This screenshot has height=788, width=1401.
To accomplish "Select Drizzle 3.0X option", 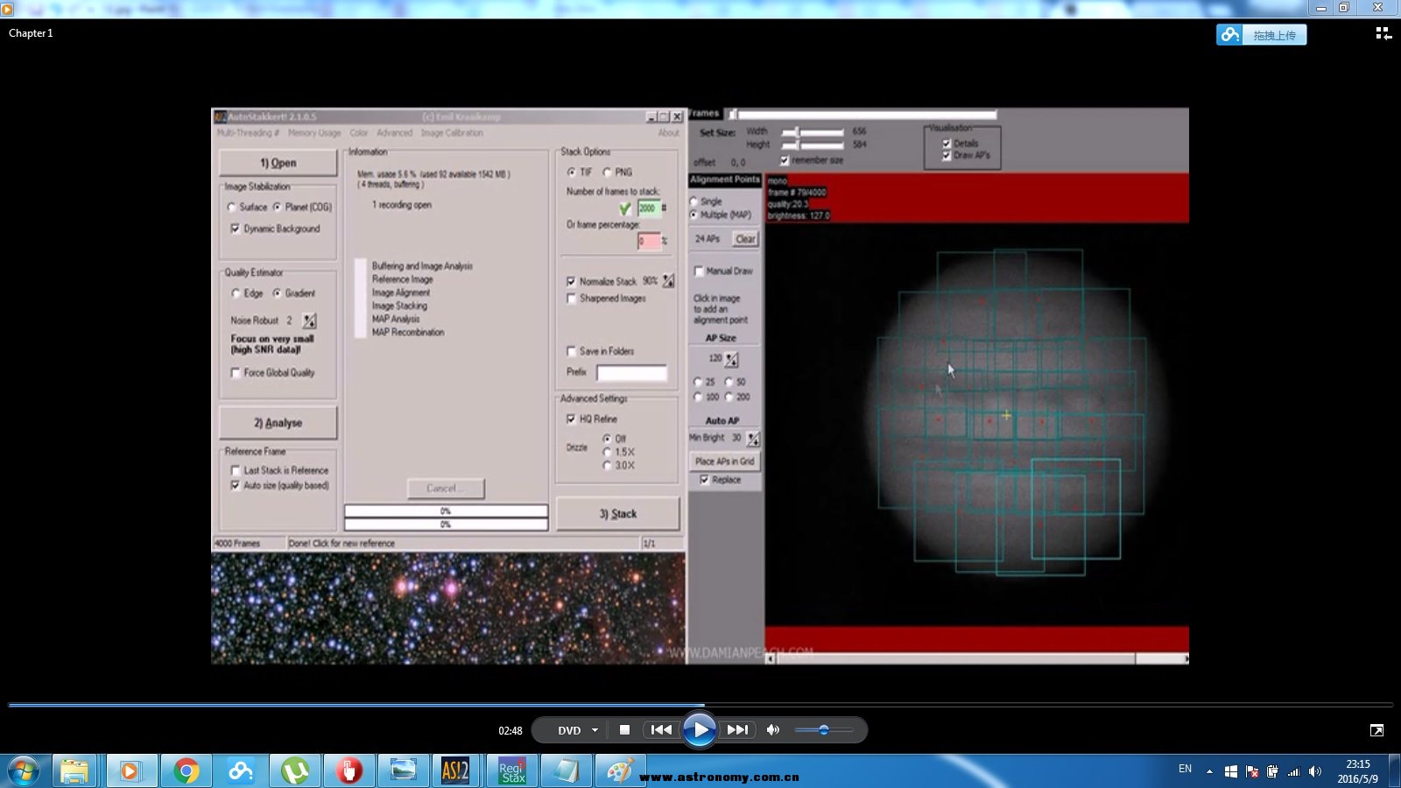I will (607, 466).
